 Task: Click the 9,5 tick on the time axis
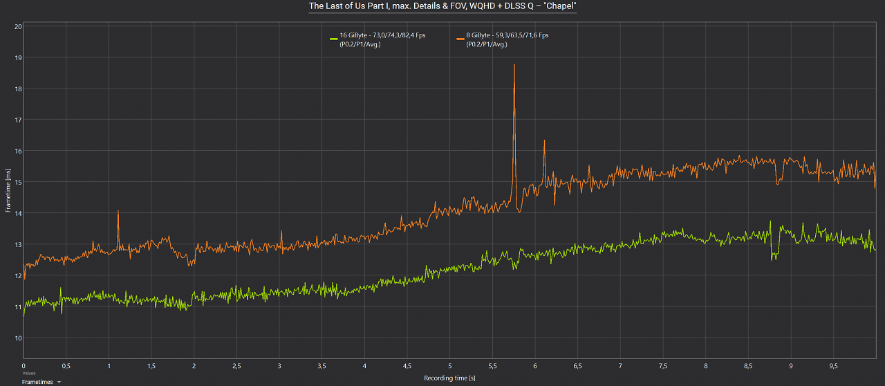tap(834, 365)
